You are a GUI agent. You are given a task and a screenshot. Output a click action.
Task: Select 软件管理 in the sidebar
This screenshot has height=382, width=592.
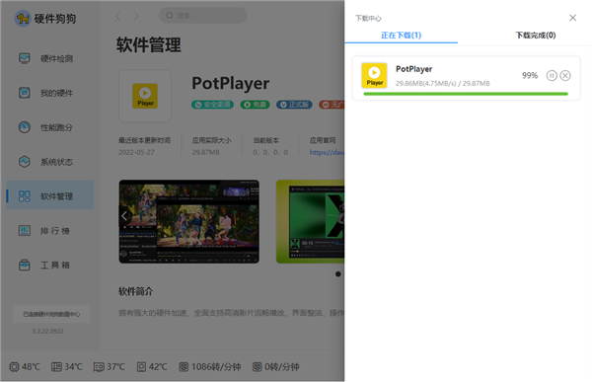(x=50, y=195)
